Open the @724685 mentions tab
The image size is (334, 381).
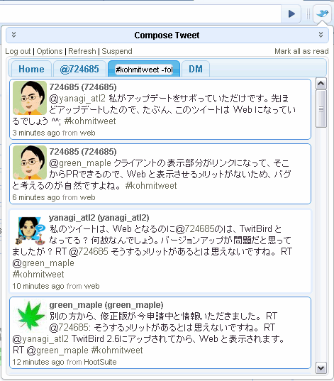[x=79, y=69]
